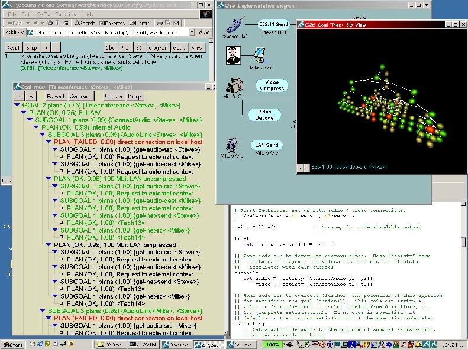Screen dimensions: 468x350
Task: Click the Update button in Goal tree window
Action: pos(114,96)
